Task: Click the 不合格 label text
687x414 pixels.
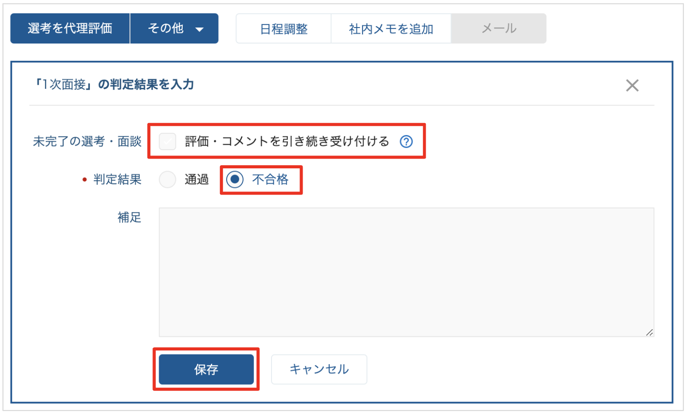Action: pyautogui.click(x=270, y=179)
